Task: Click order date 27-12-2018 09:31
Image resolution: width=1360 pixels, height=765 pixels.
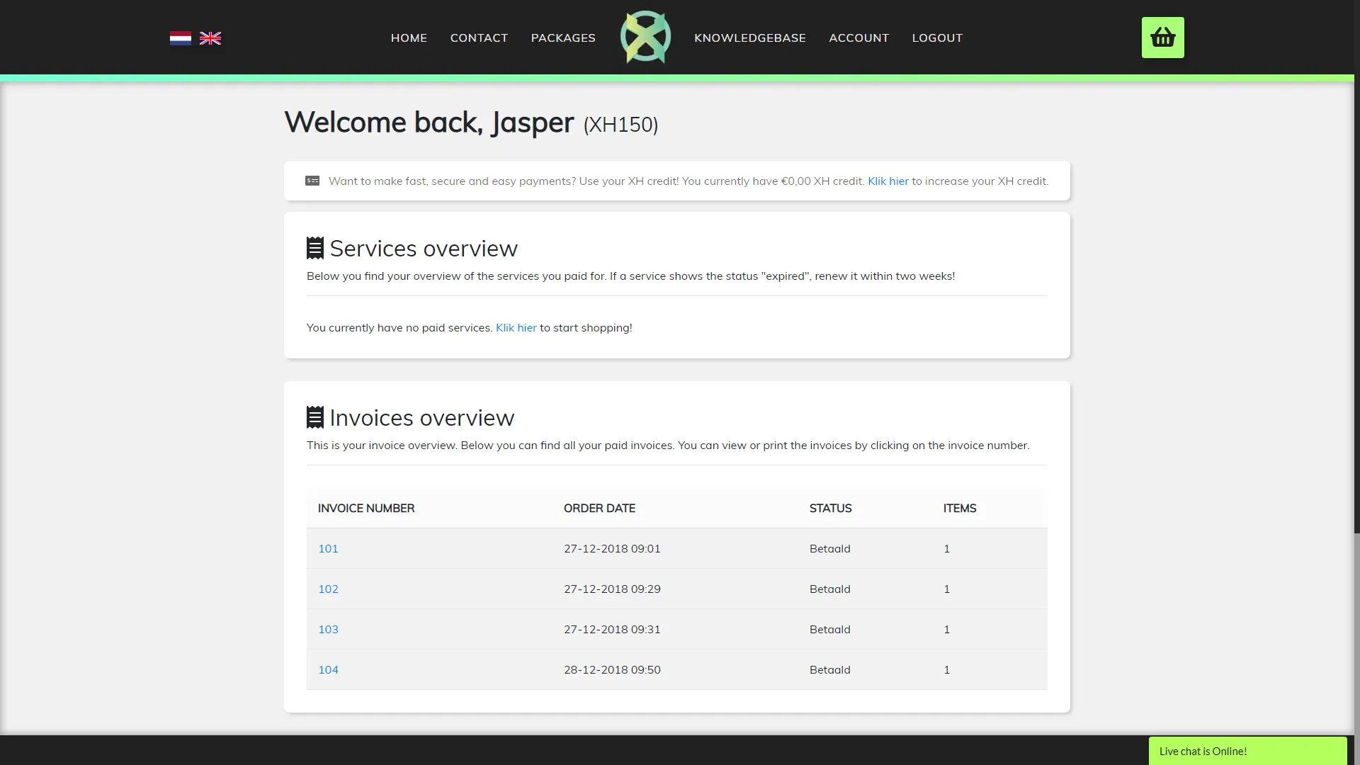Action: (612, 630)
